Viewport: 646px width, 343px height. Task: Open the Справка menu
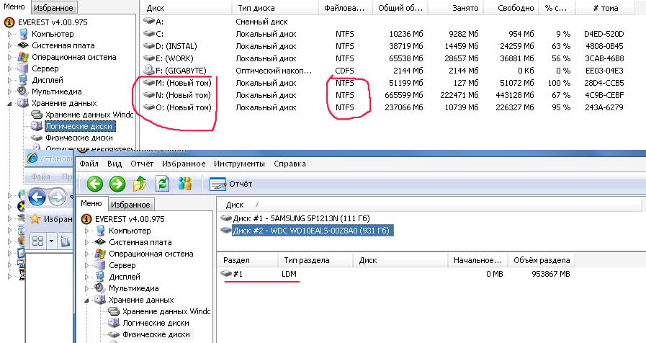click(290, 164)
